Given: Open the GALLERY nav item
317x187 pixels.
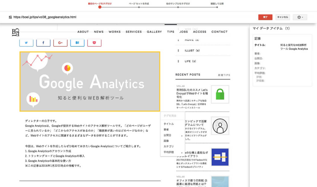Looking at the screenshot, I should coord(154,32).
